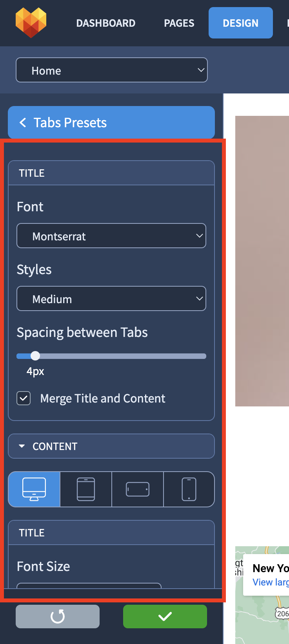Click the green checkmark confirm button
This screenshot has width=289, height=644.
click(165, 617)
